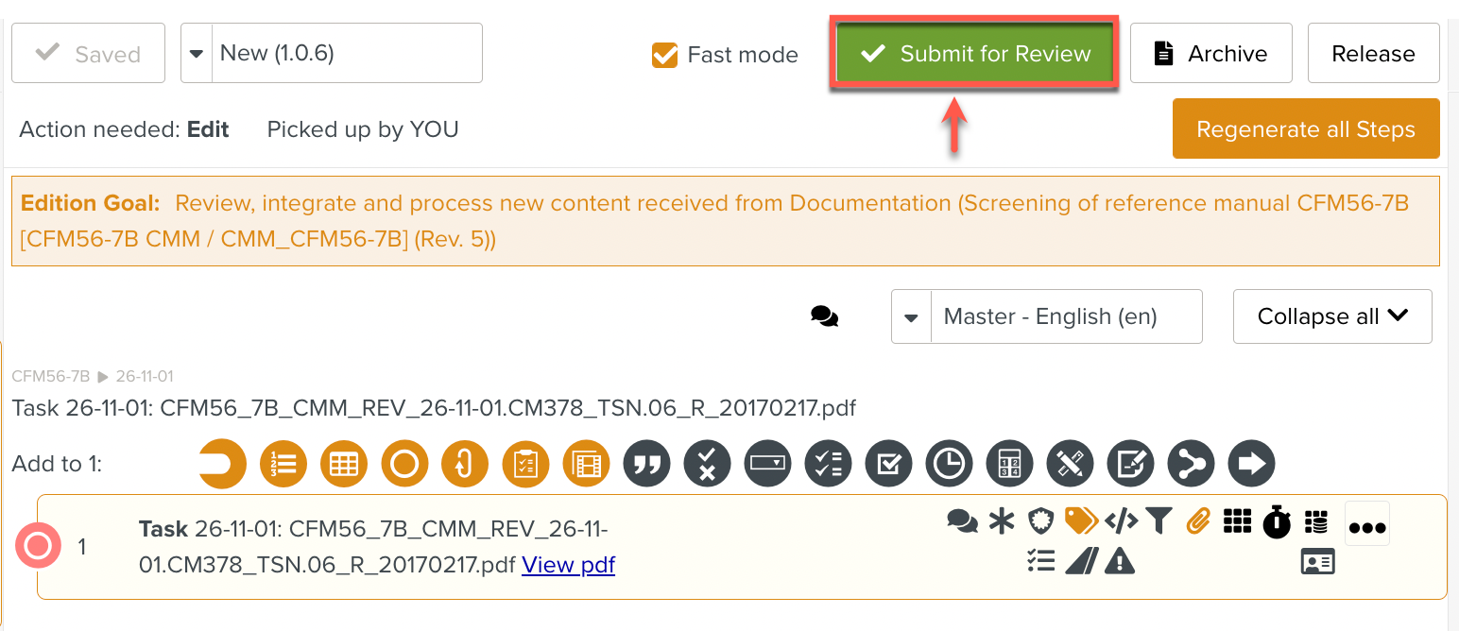Click the stopwatch timer icon on task row 1

[x=1277, y=520]
